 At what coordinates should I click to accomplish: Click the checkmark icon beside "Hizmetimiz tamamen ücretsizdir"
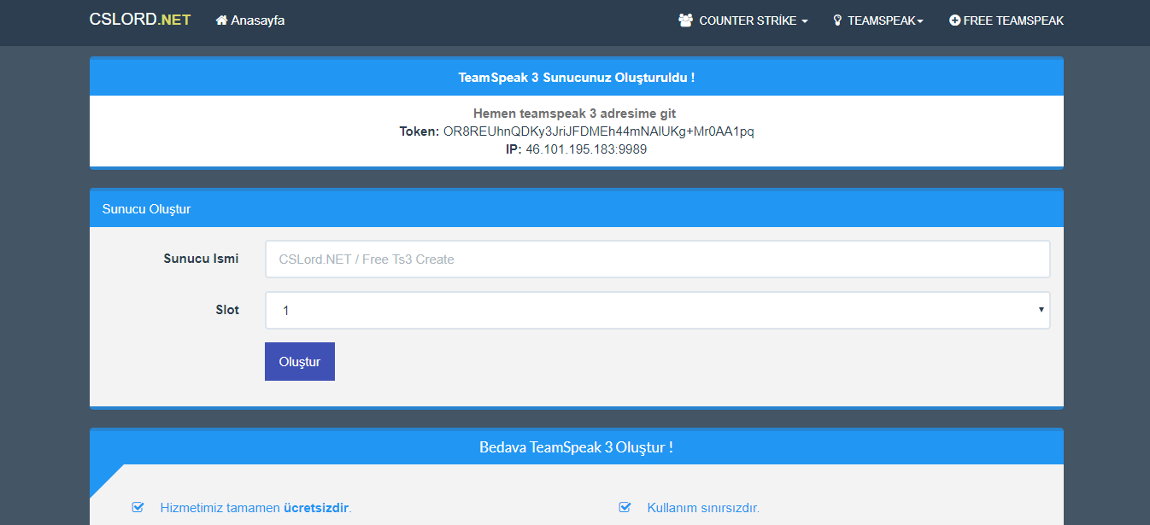[138, 507]
